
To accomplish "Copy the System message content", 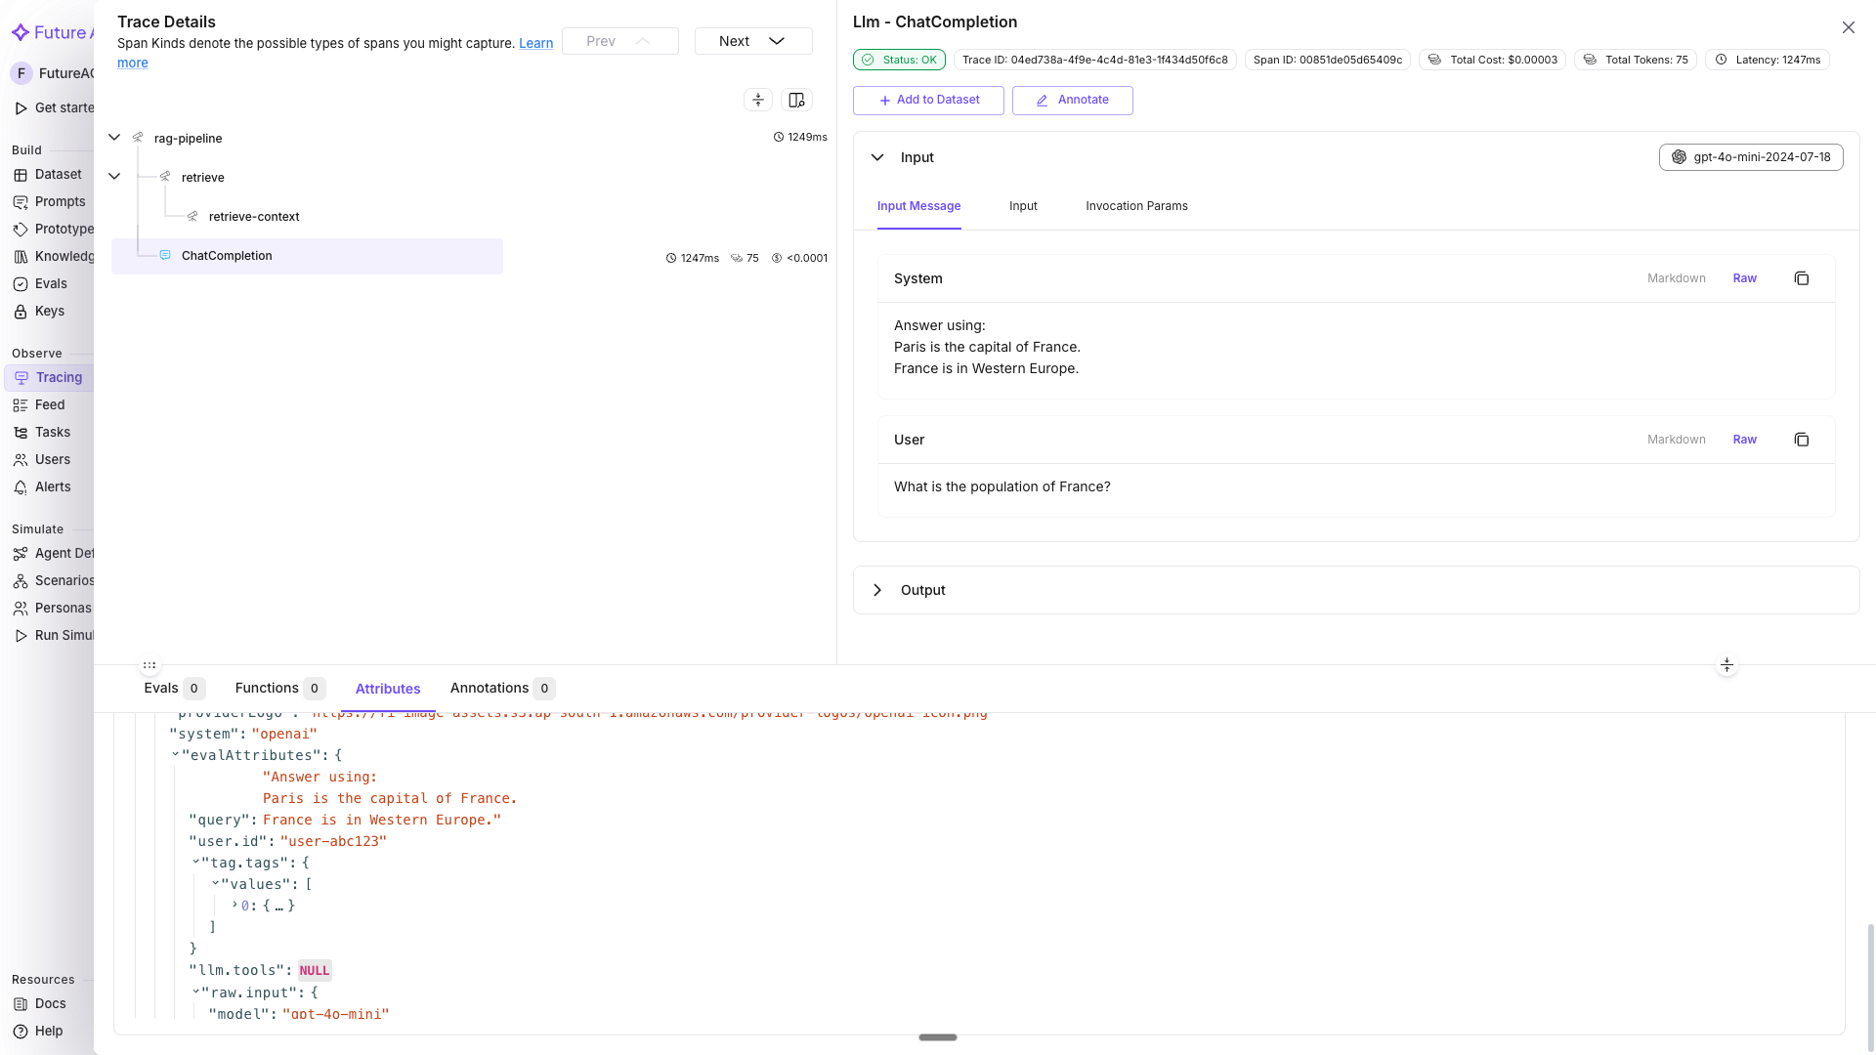I will (x=1802, y=278).
